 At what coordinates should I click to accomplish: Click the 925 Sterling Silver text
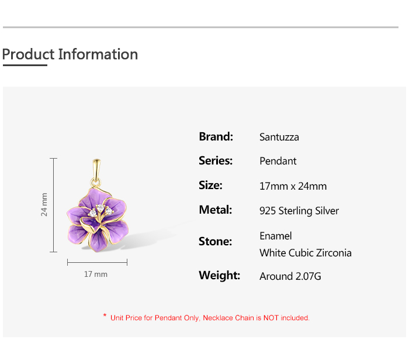[x=299, y=211]
